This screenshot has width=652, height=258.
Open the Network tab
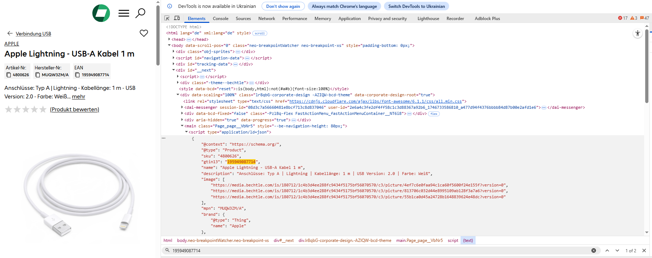pos(267,19)
